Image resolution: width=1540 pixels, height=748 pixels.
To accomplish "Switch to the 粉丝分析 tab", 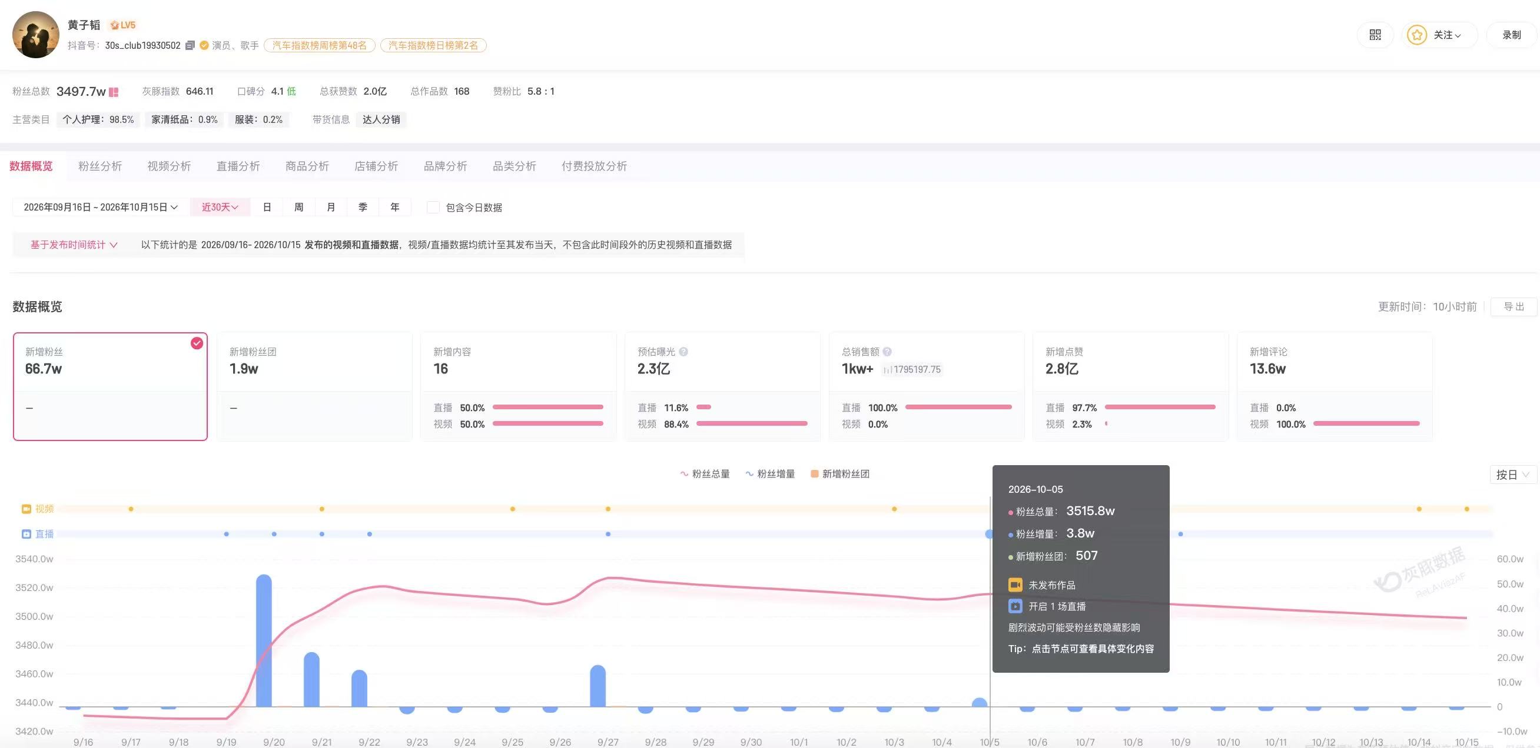I will (x=100, y=166).
